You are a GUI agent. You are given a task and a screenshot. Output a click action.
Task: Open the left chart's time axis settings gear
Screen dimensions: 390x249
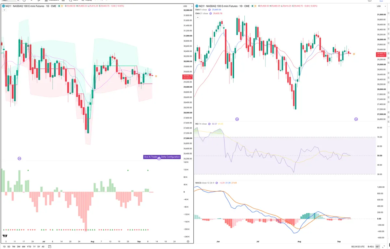(x=188, y=242)
